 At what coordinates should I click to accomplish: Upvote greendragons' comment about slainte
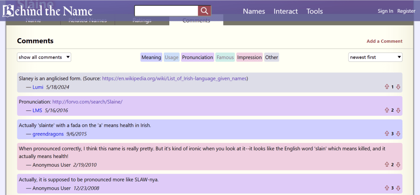(387, 134)
